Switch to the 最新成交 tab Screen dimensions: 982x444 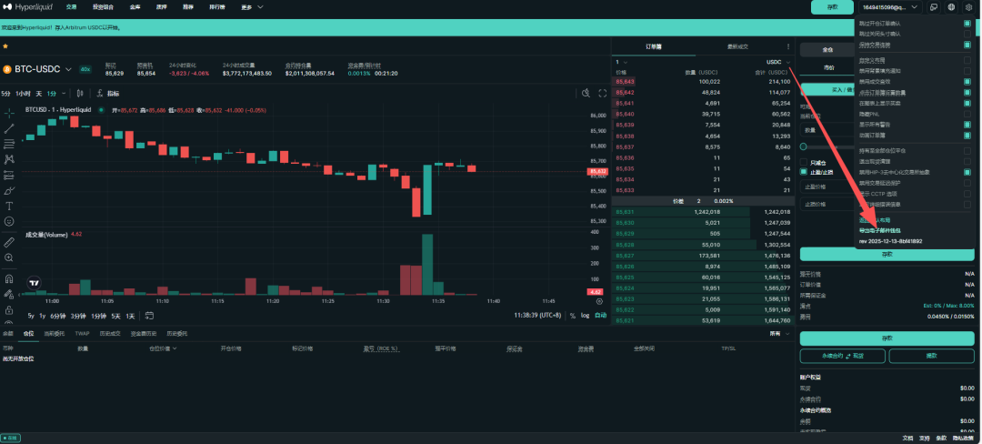click(737, 47)
